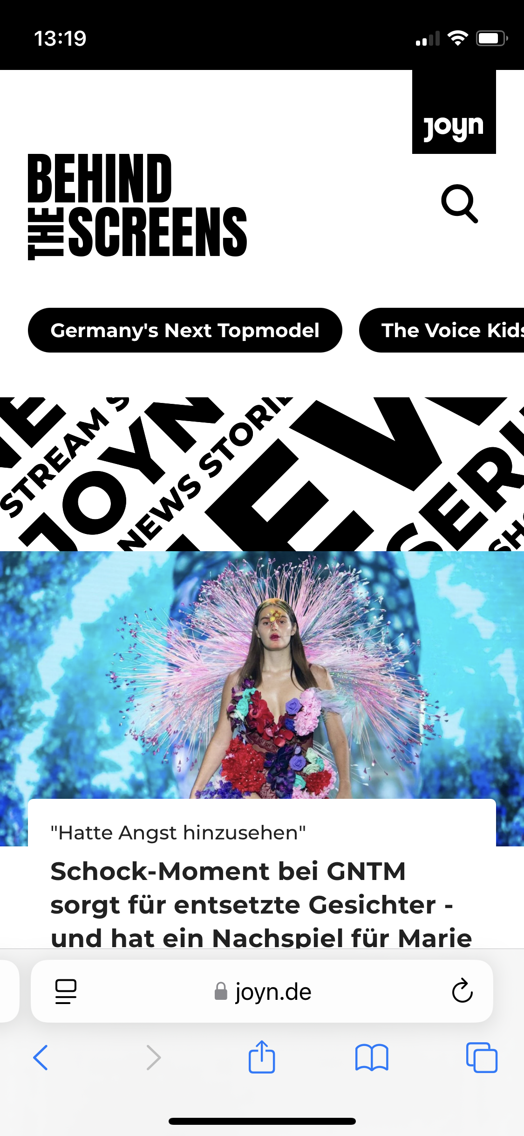Open the GNTM runway model photo
This screenshot has width=524, height=1136.
(x=262, y=675)
